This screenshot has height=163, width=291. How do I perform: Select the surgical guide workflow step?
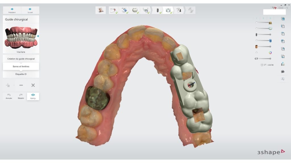pos(168,10)
